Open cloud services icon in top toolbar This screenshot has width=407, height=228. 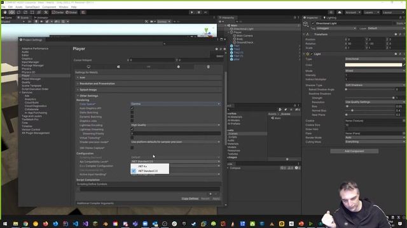pos(340,12)
